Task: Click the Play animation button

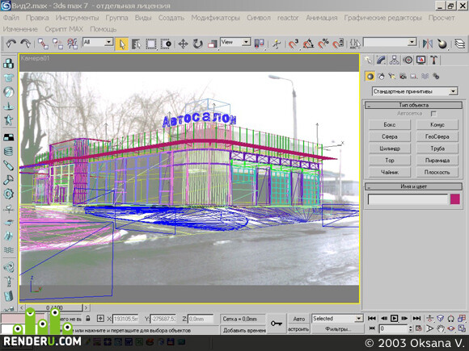Action: (x=394, y=319)
